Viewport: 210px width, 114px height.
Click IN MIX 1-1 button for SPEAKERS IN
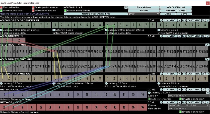point(184,20)
